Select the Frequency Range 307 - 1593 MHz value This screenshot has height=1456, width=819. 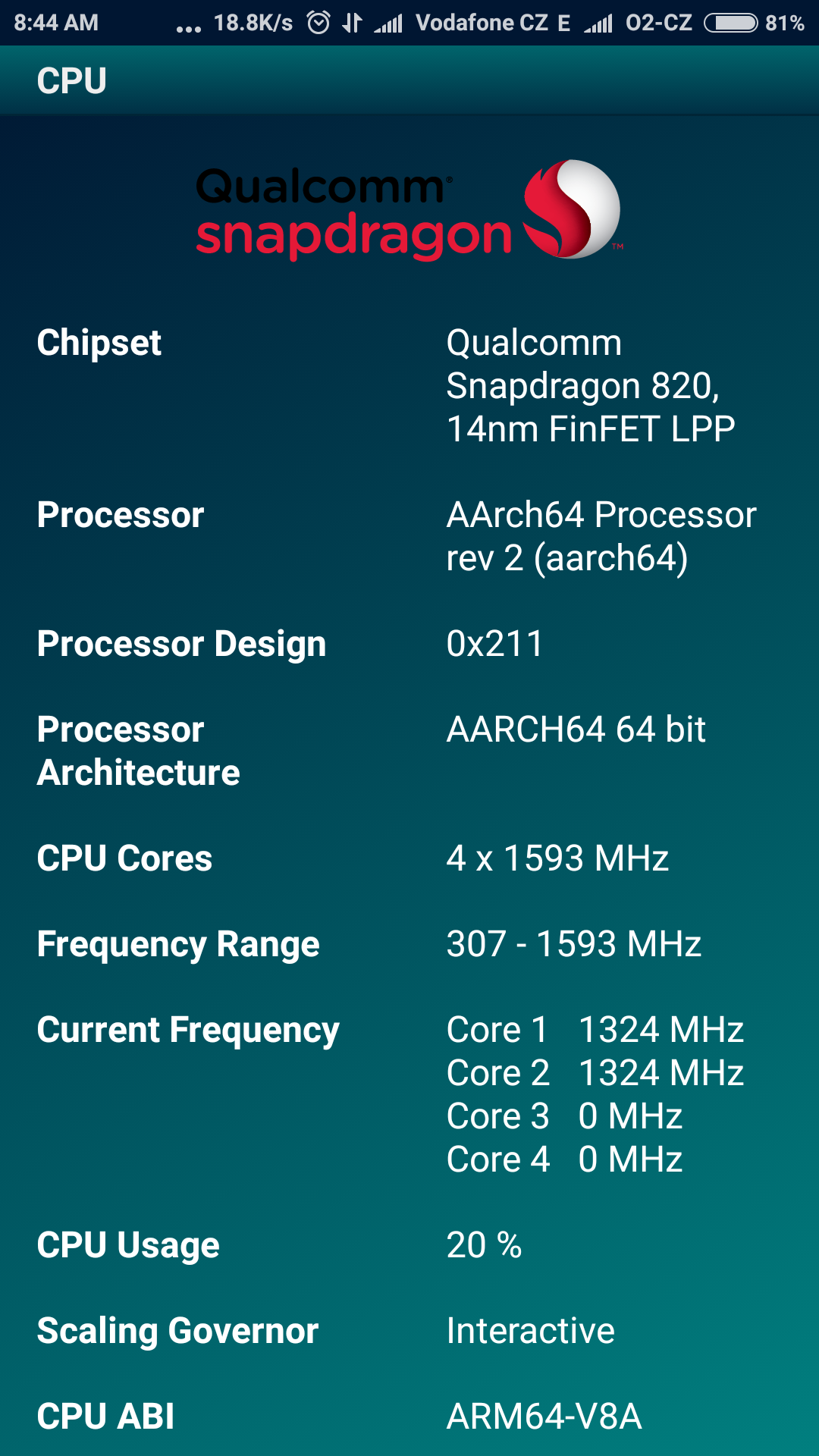[x=573, y=944]
